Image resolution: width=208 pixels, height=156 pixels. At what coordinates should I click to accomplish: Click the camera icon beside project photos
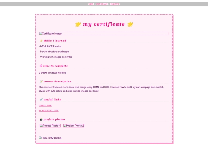[41, 119]
